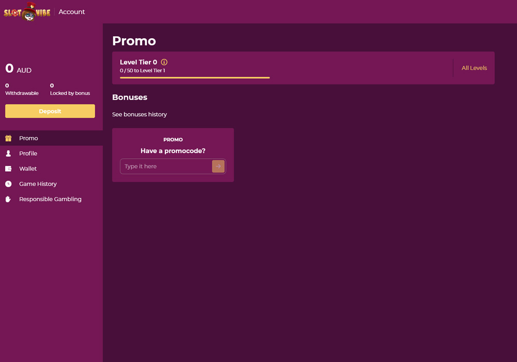Click the wallet icon in sidebar
This screenshot has width=517, height=362.
click(x=8, y=169)
